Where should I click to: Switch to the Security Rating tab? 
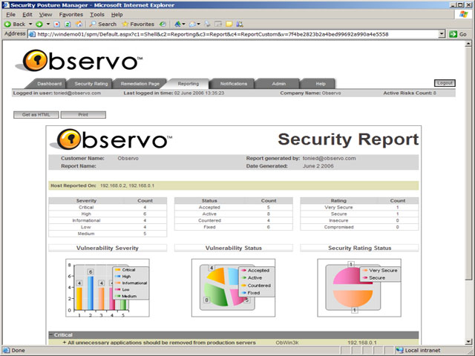point(91,84)
